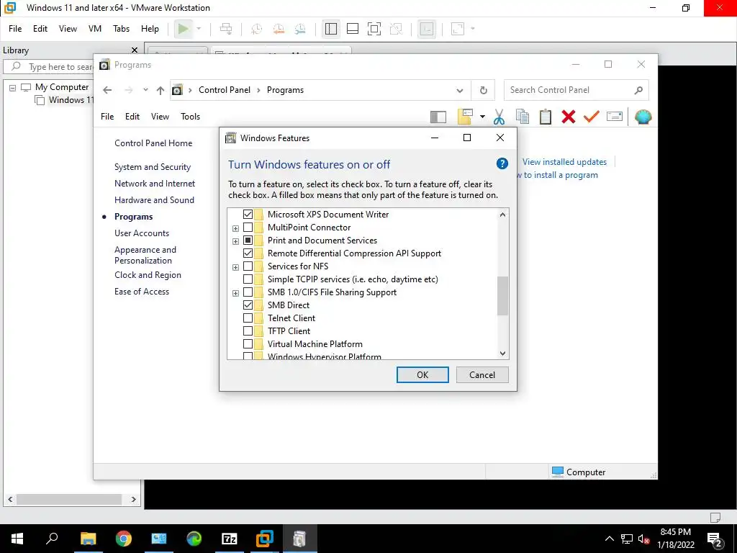Screen dimensions: 737x553
Task: Go back in Control Panel navigation
Action: point(107,90)
